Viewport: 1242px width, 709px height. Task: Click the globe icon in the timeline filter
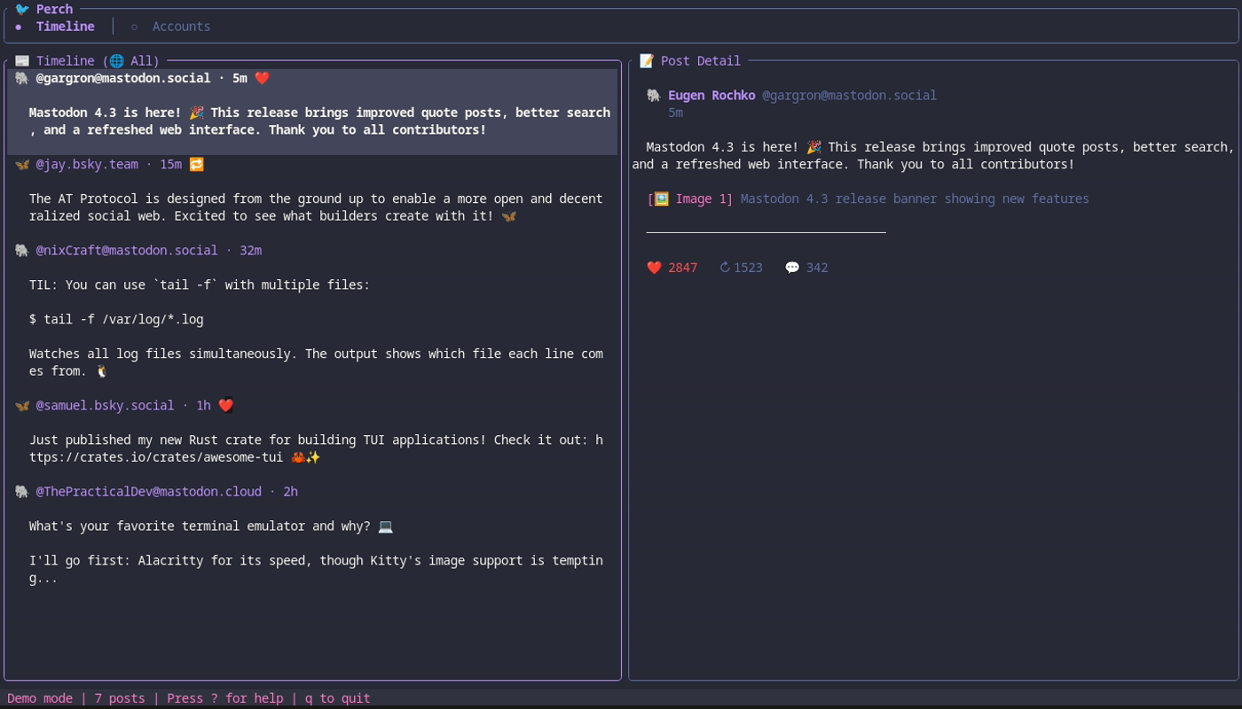pos(116,61)
